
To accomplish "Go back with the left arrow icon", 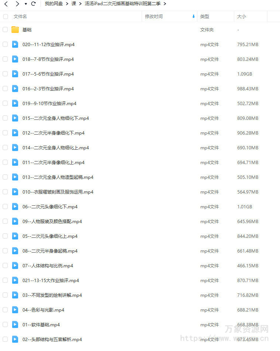I will (6, 4).
